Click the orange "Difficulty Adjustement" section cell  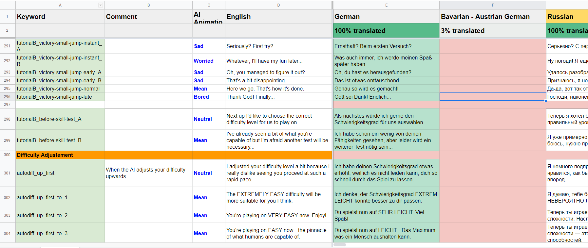point(60,155)
